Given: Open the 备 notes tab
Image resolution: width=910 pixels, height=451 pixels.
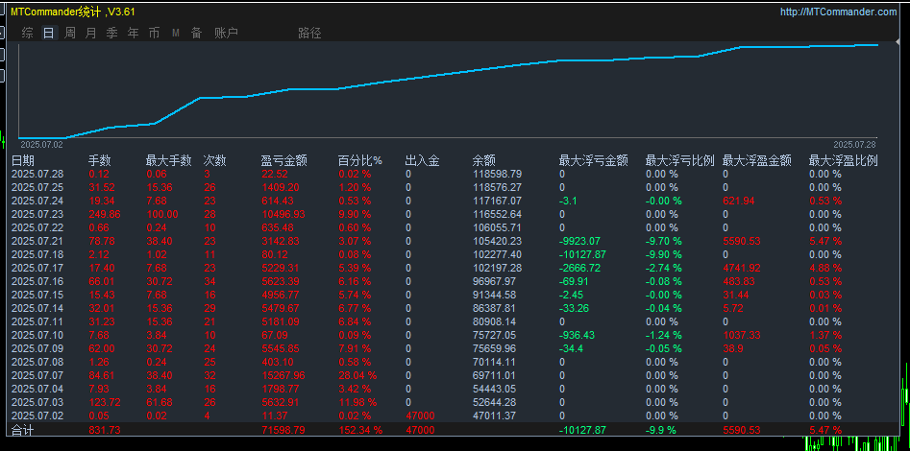Looking at the screenshot, I should [197, 33].
